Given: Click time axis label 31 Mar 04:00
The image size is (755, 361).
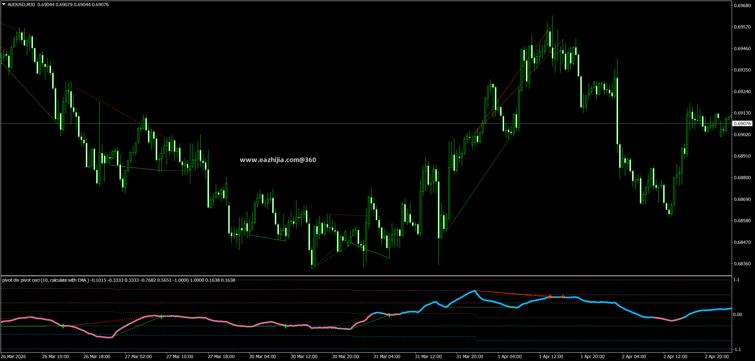Looking at the screenshot, I should tap(387, 356).
